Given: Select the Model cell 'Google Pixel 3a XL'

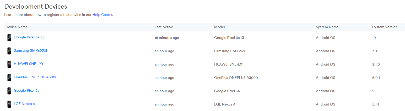Looking at the screenshot, I should pos(230,38).
